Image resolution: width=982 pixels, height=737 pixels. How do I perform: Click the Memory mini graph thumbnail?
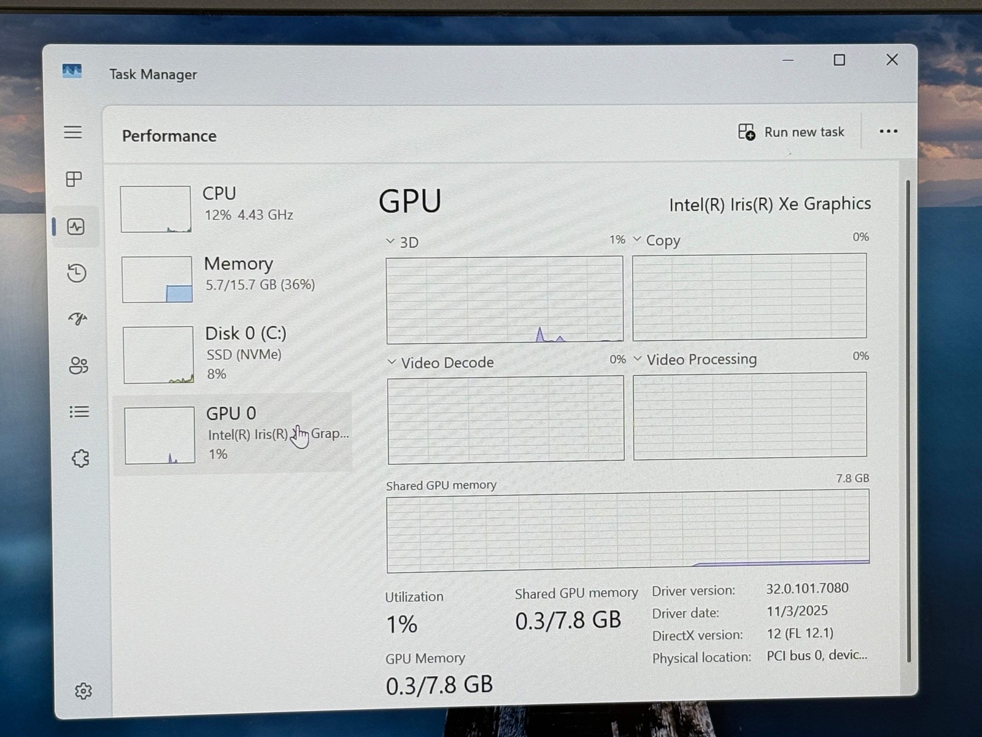pos(157,279)
